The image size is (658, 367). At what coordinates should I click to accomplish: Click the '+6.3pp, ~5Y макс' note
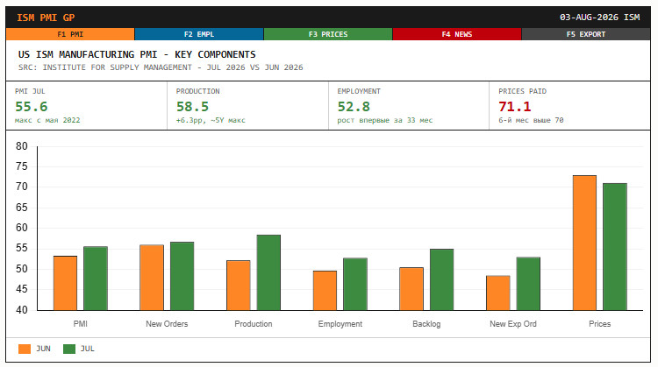pos(211,120)
